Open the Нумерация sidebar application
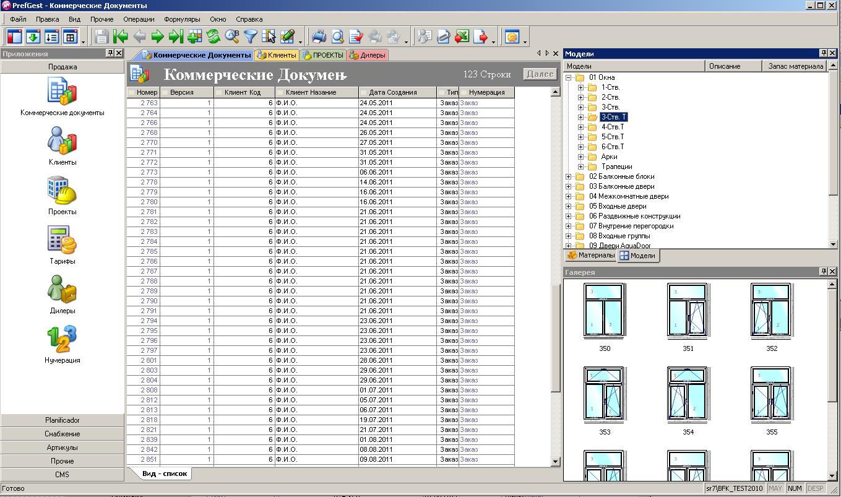 [62, 345]
